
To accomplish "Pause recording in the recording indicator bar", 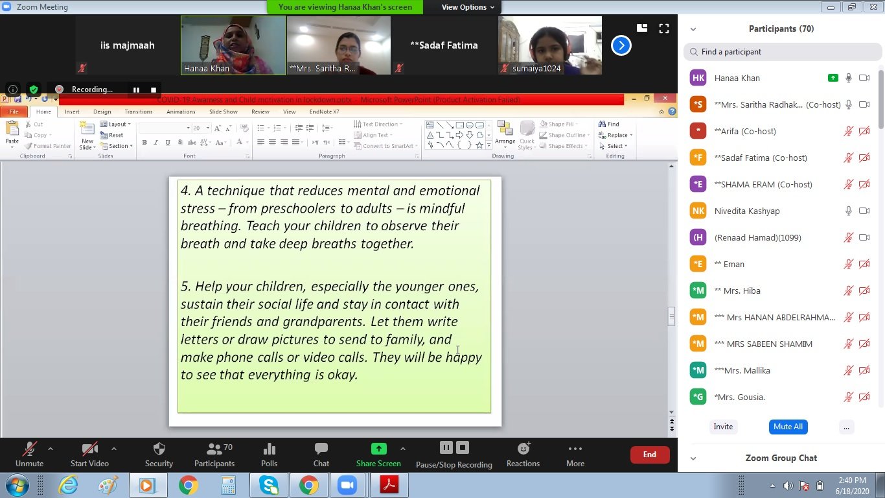I will point(136,89).
